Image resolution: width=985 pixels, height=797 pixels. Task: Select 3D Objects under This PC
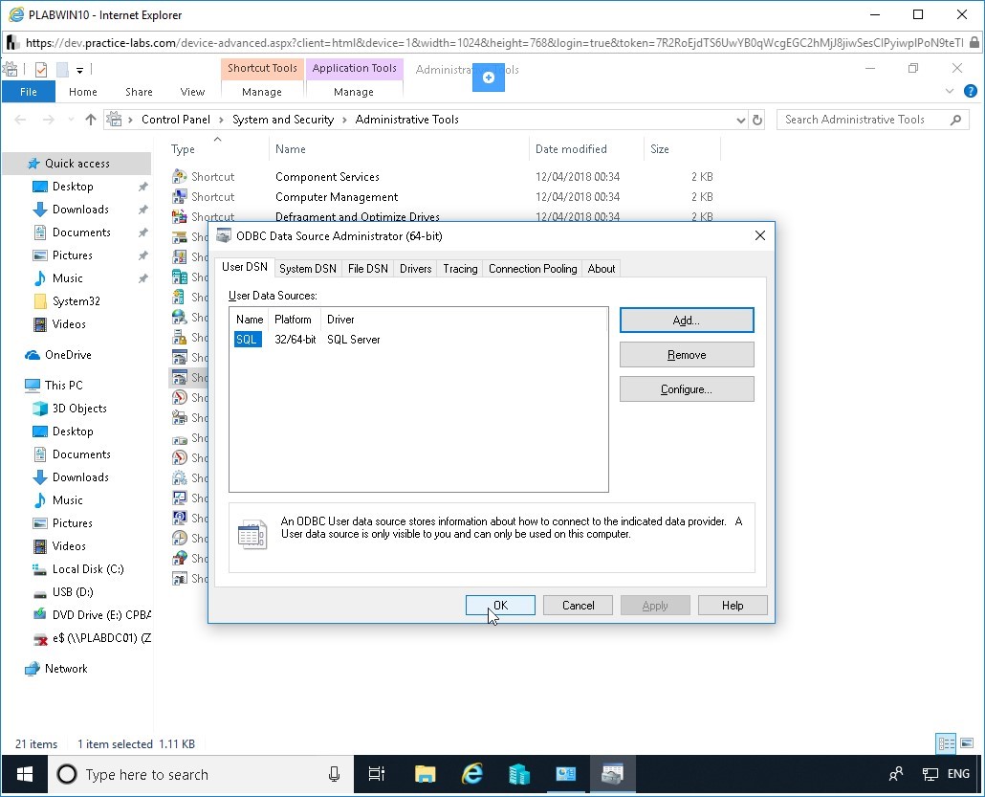79,409
